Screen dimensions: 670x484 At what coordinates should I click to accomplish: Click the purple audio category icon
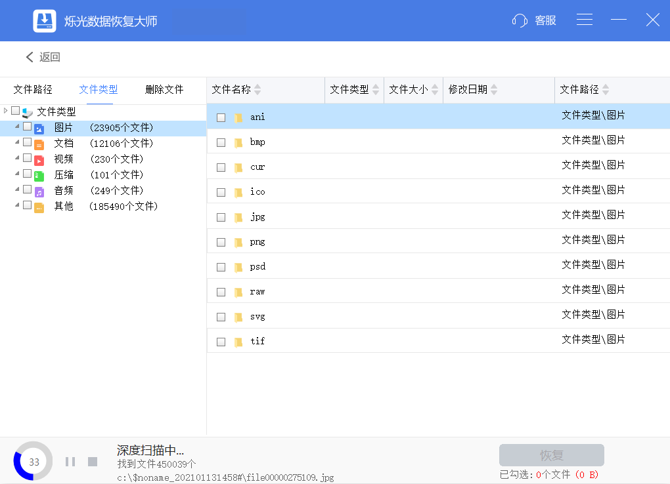coord(39,192)
